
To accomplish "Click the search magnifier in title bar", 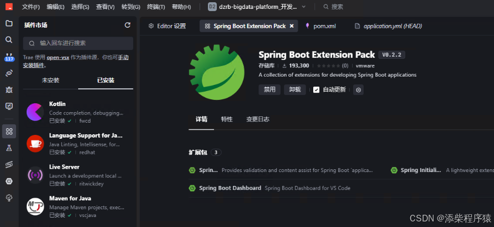I will tap(326, 7).
